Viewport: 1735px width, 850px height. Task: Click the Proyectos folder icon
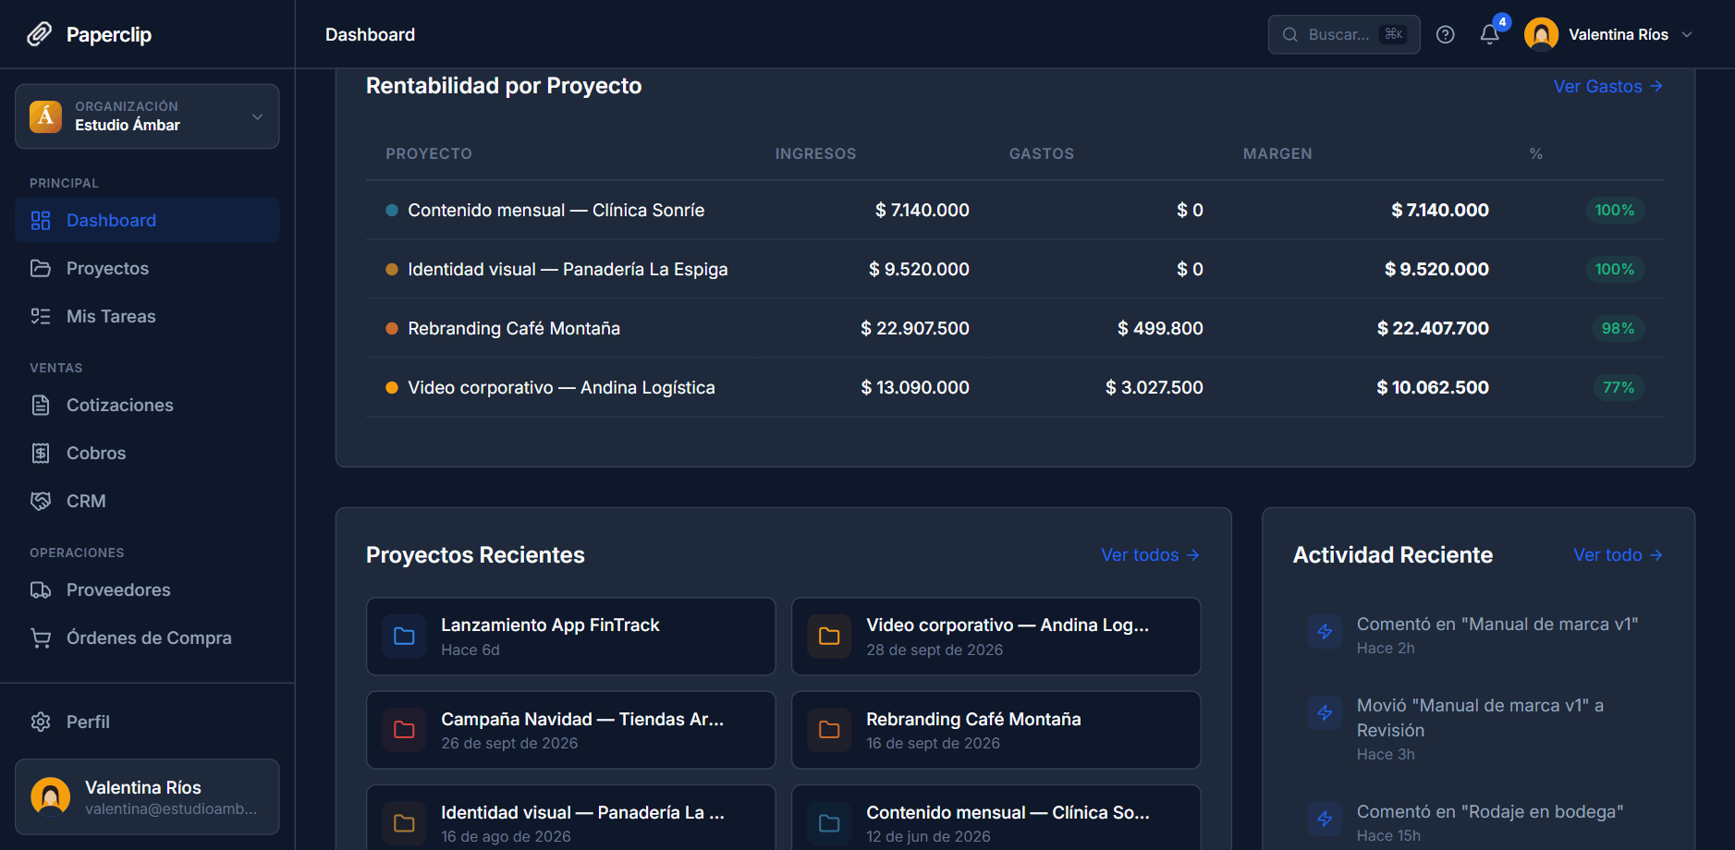[x=41, y=268]
